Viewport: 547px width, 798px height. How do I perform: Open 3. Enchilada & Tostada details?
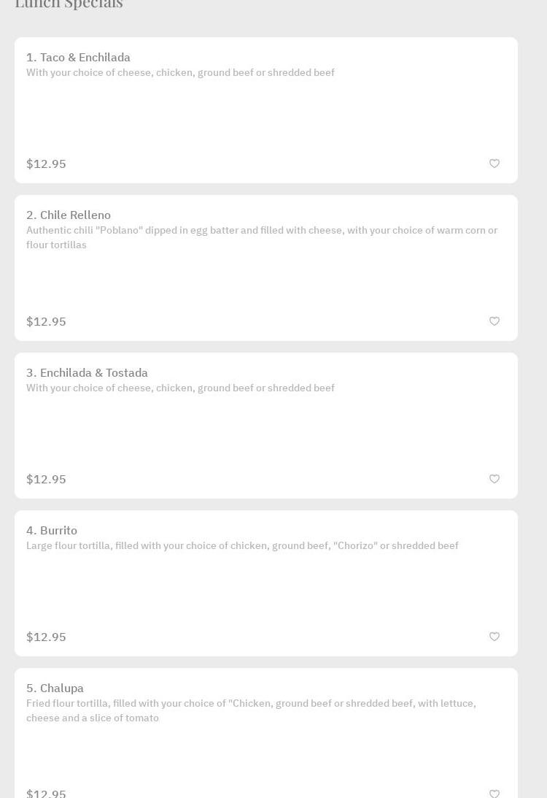tap(87, 373)
